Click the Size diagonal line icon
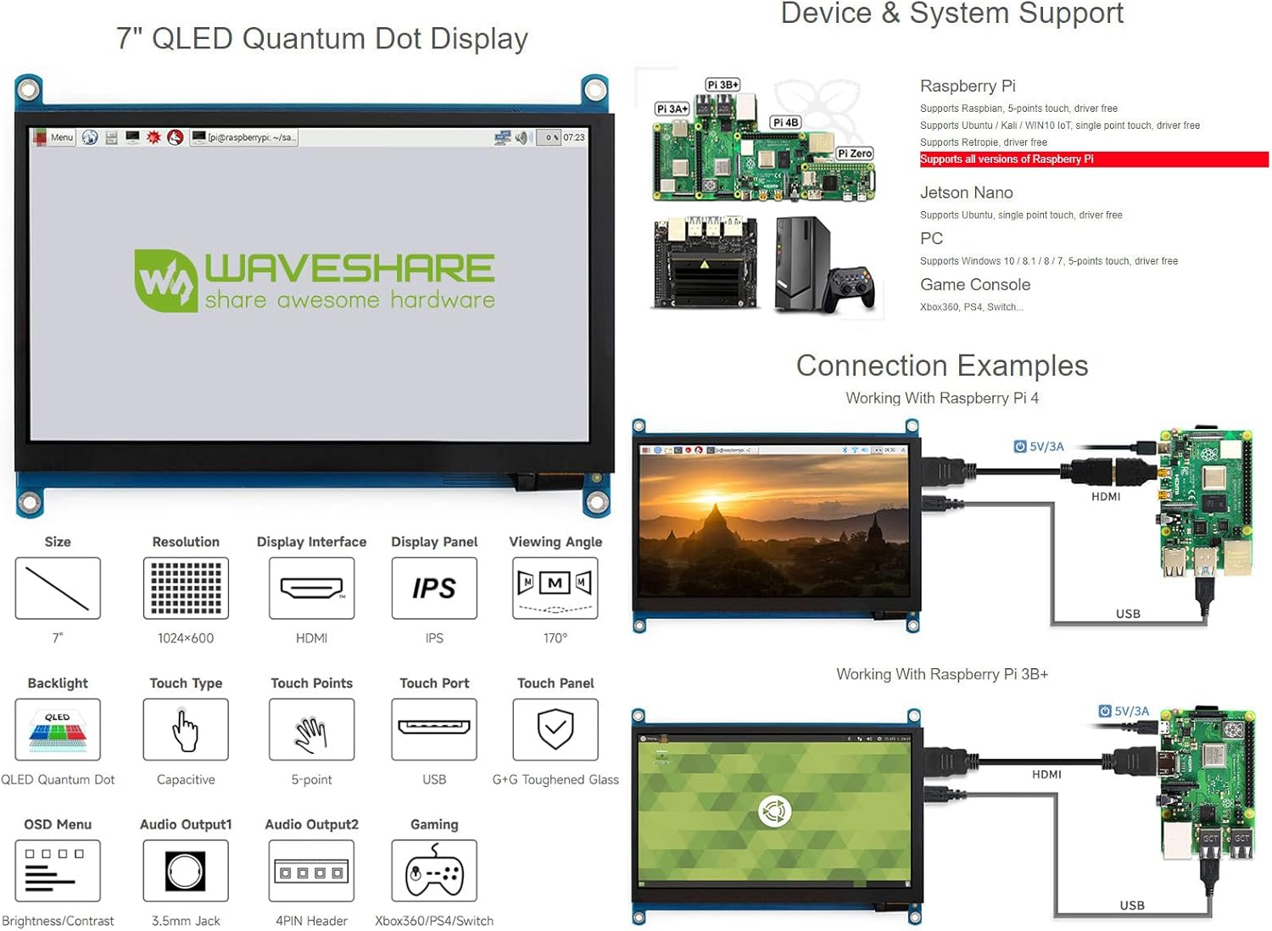1272x931 pixels. [x=58, y=588]
